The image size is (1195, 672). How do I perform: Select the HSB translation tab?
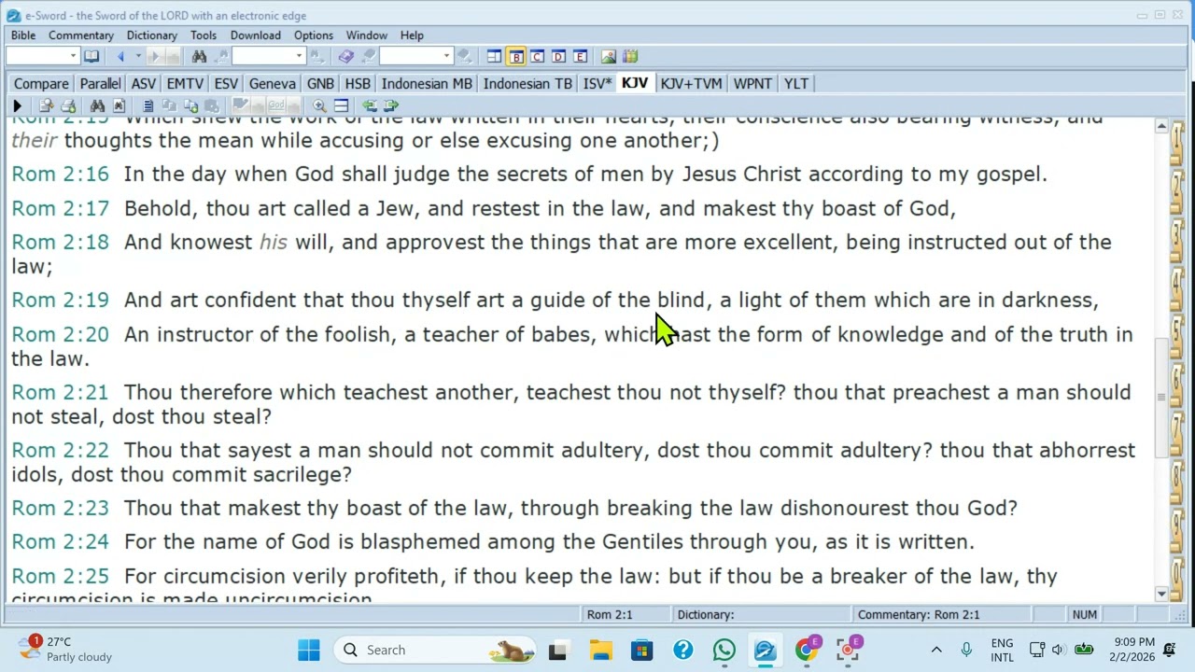click(358, 84)
